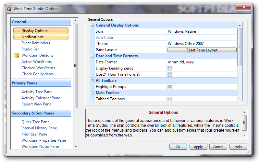Open Report View Pane settings

click(x=36, y=104)
